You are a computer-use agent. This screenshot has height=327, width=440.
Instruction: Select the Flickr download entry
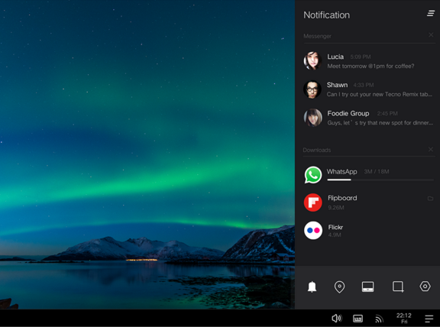(369, 231)
